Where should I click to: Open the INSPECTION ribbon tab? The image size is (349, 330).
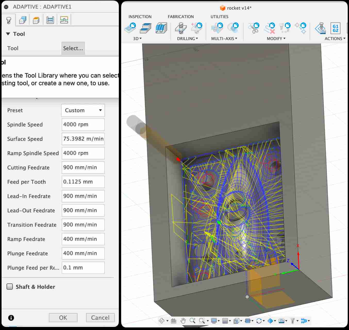pos(140,17)
